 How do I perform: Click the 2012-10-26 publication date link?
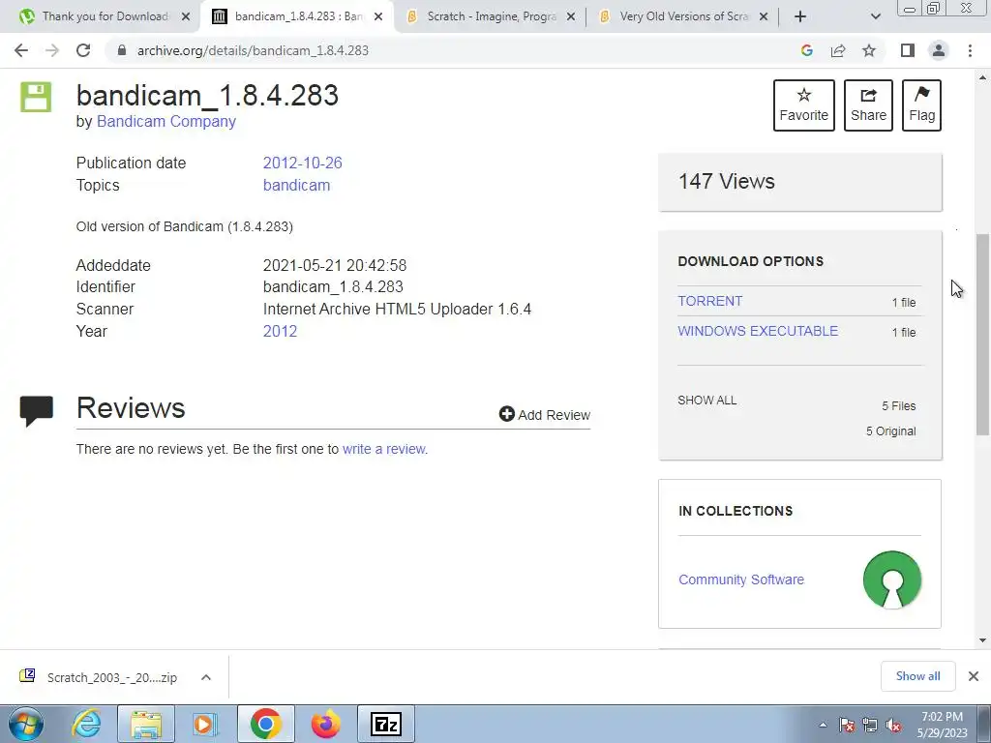303,163
